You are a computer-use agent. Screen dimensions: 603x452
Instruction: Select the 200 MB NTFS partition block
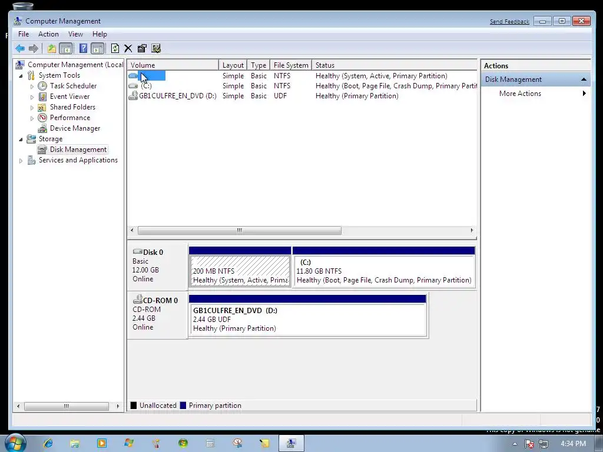coord(240,267)
